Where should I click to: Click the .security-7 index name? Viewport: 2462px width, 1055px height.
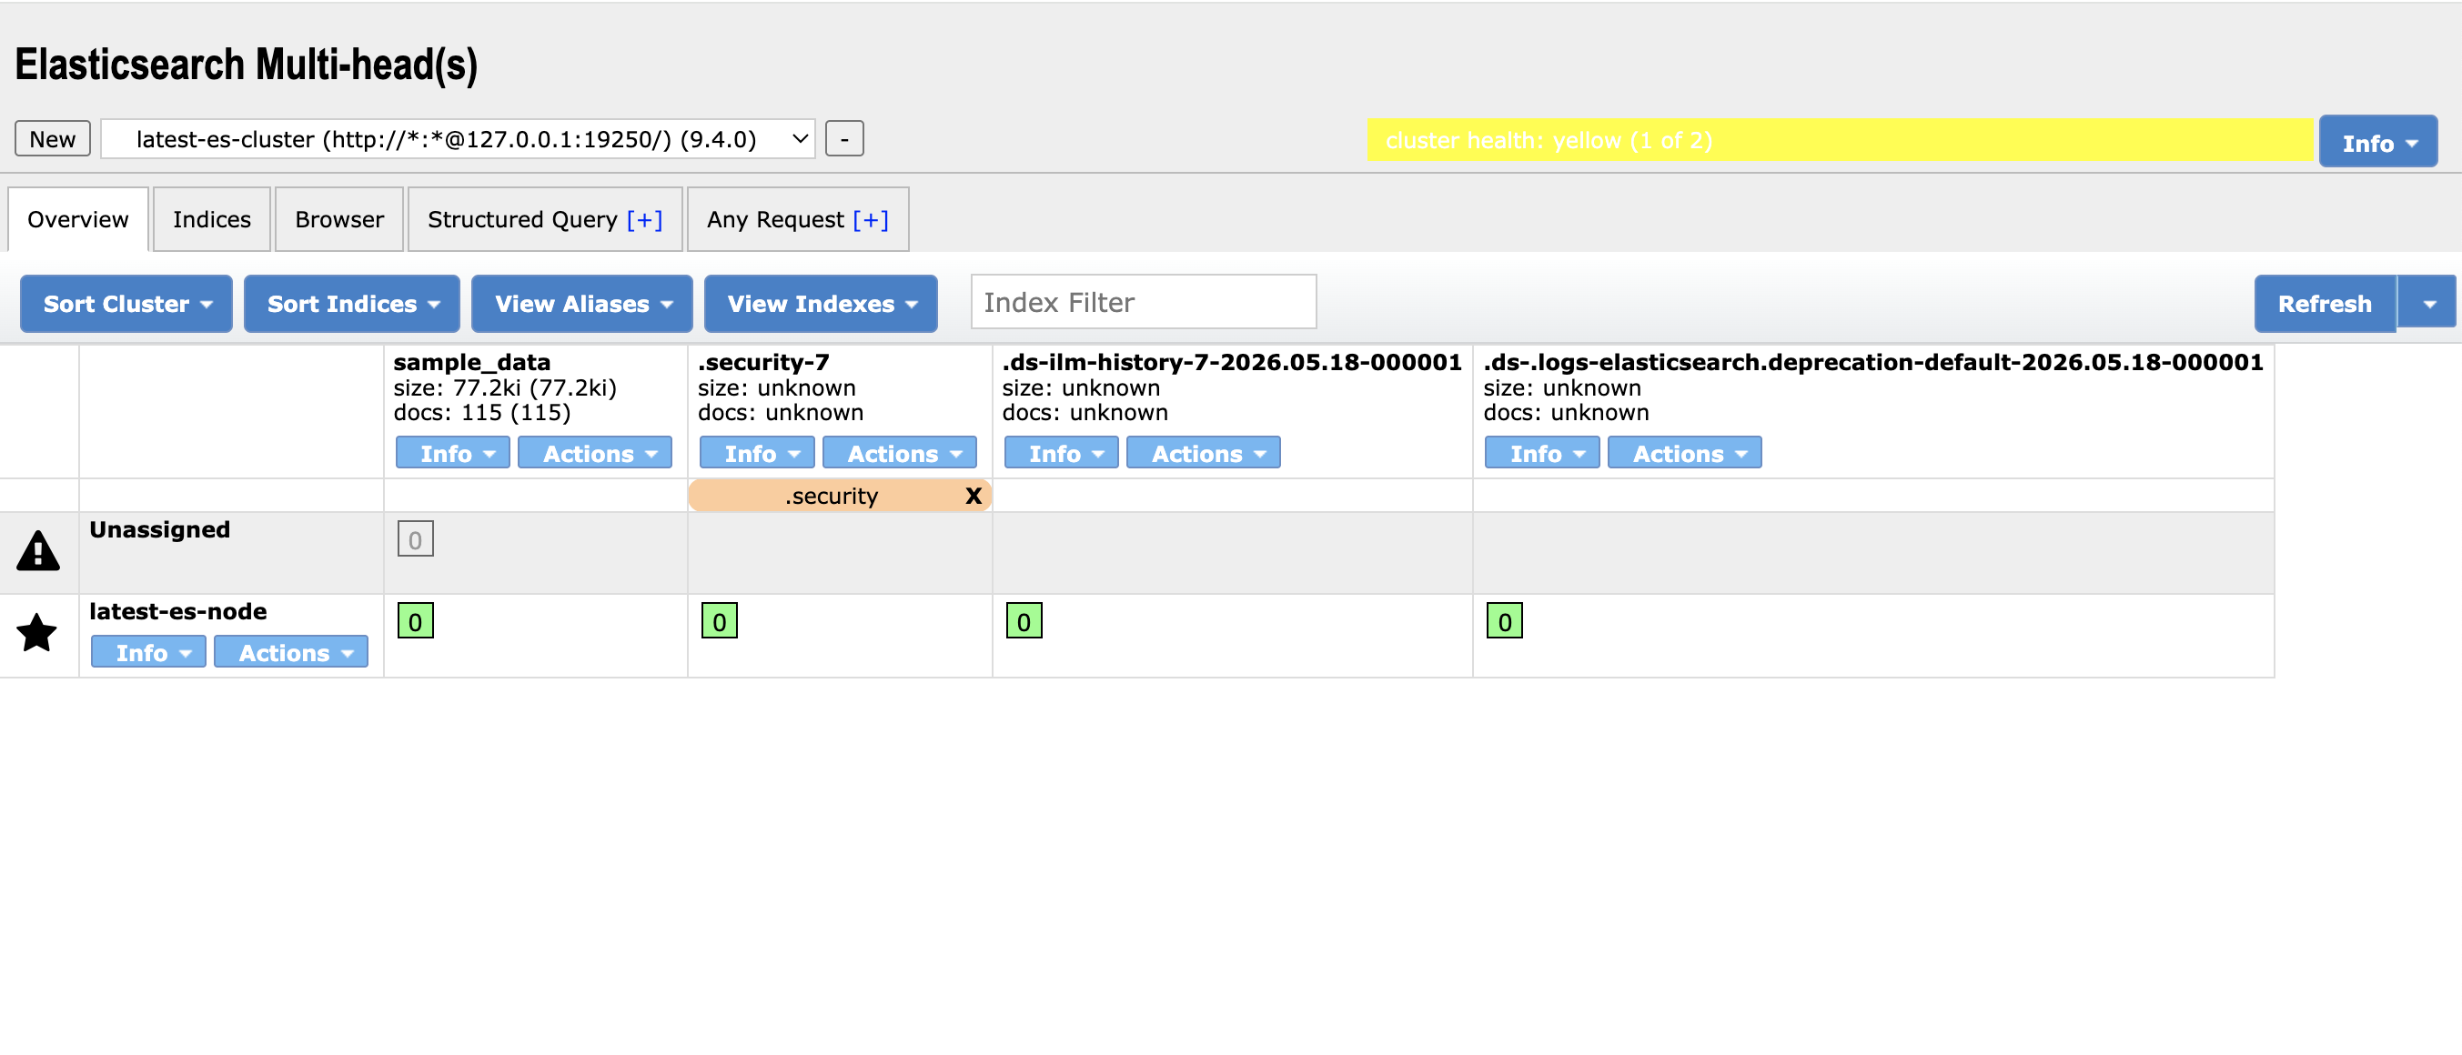pos(763,362)
